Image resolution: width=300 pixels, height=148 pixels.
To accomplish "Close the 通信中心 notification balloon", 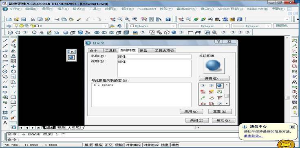I will coord(292,127).
